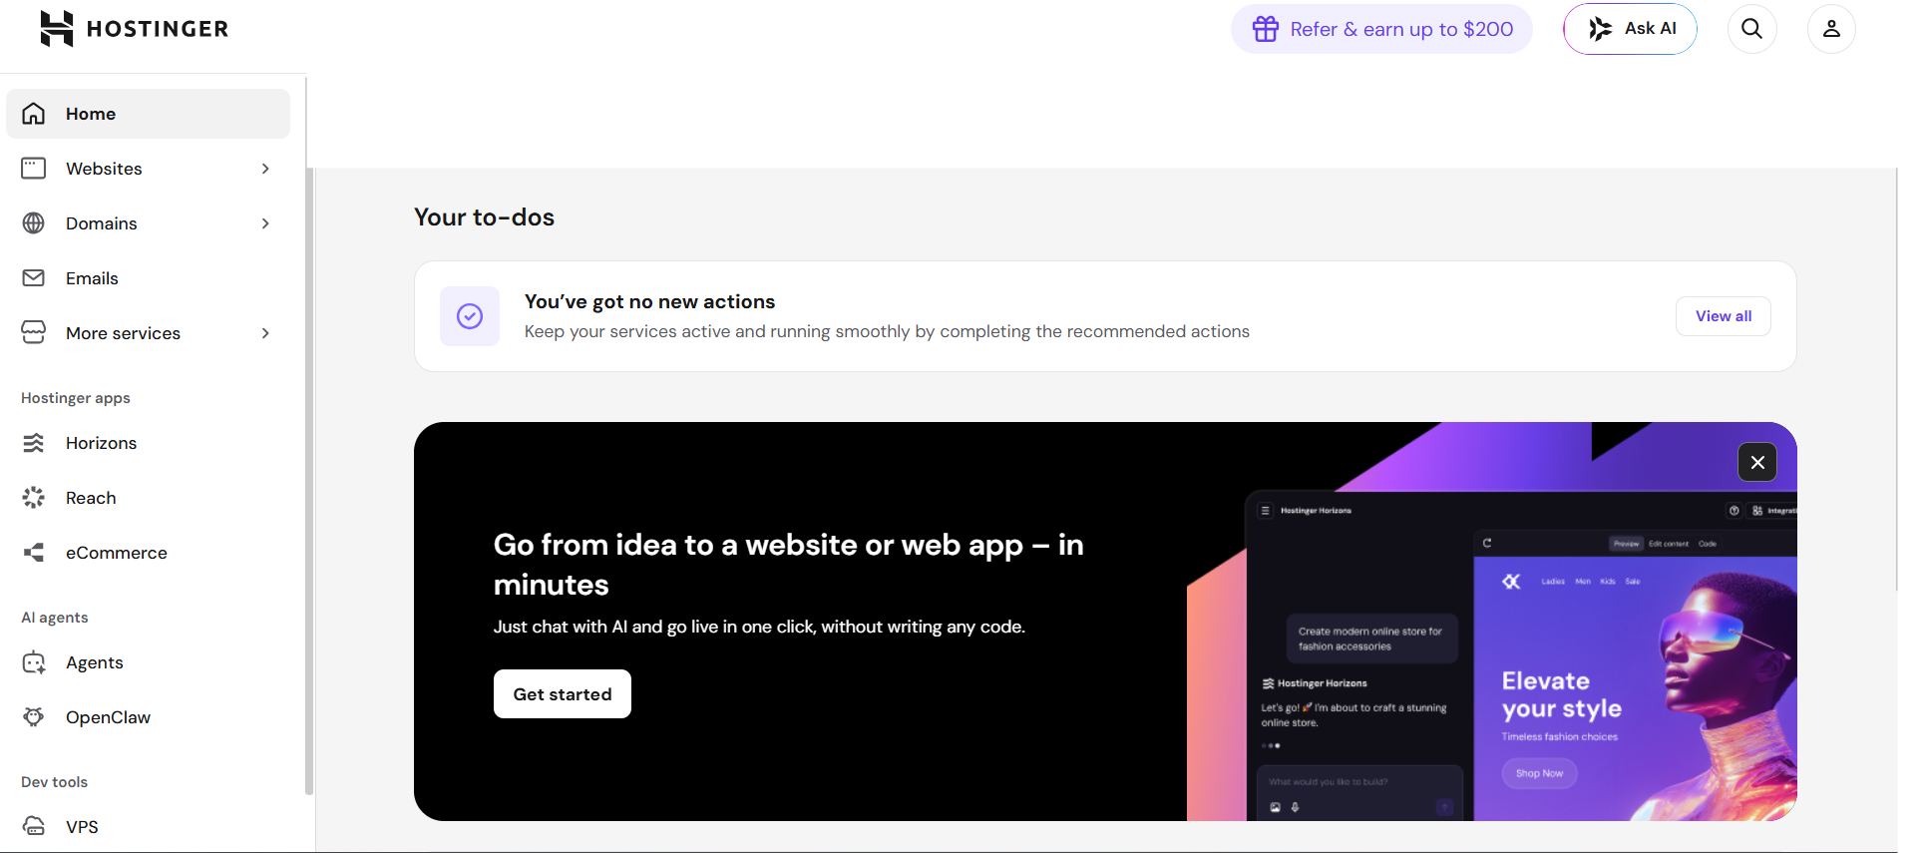This screenshot has height=853, width=1926.
Task: Click "Keep your services active" description text
Action: click(887, 331)
